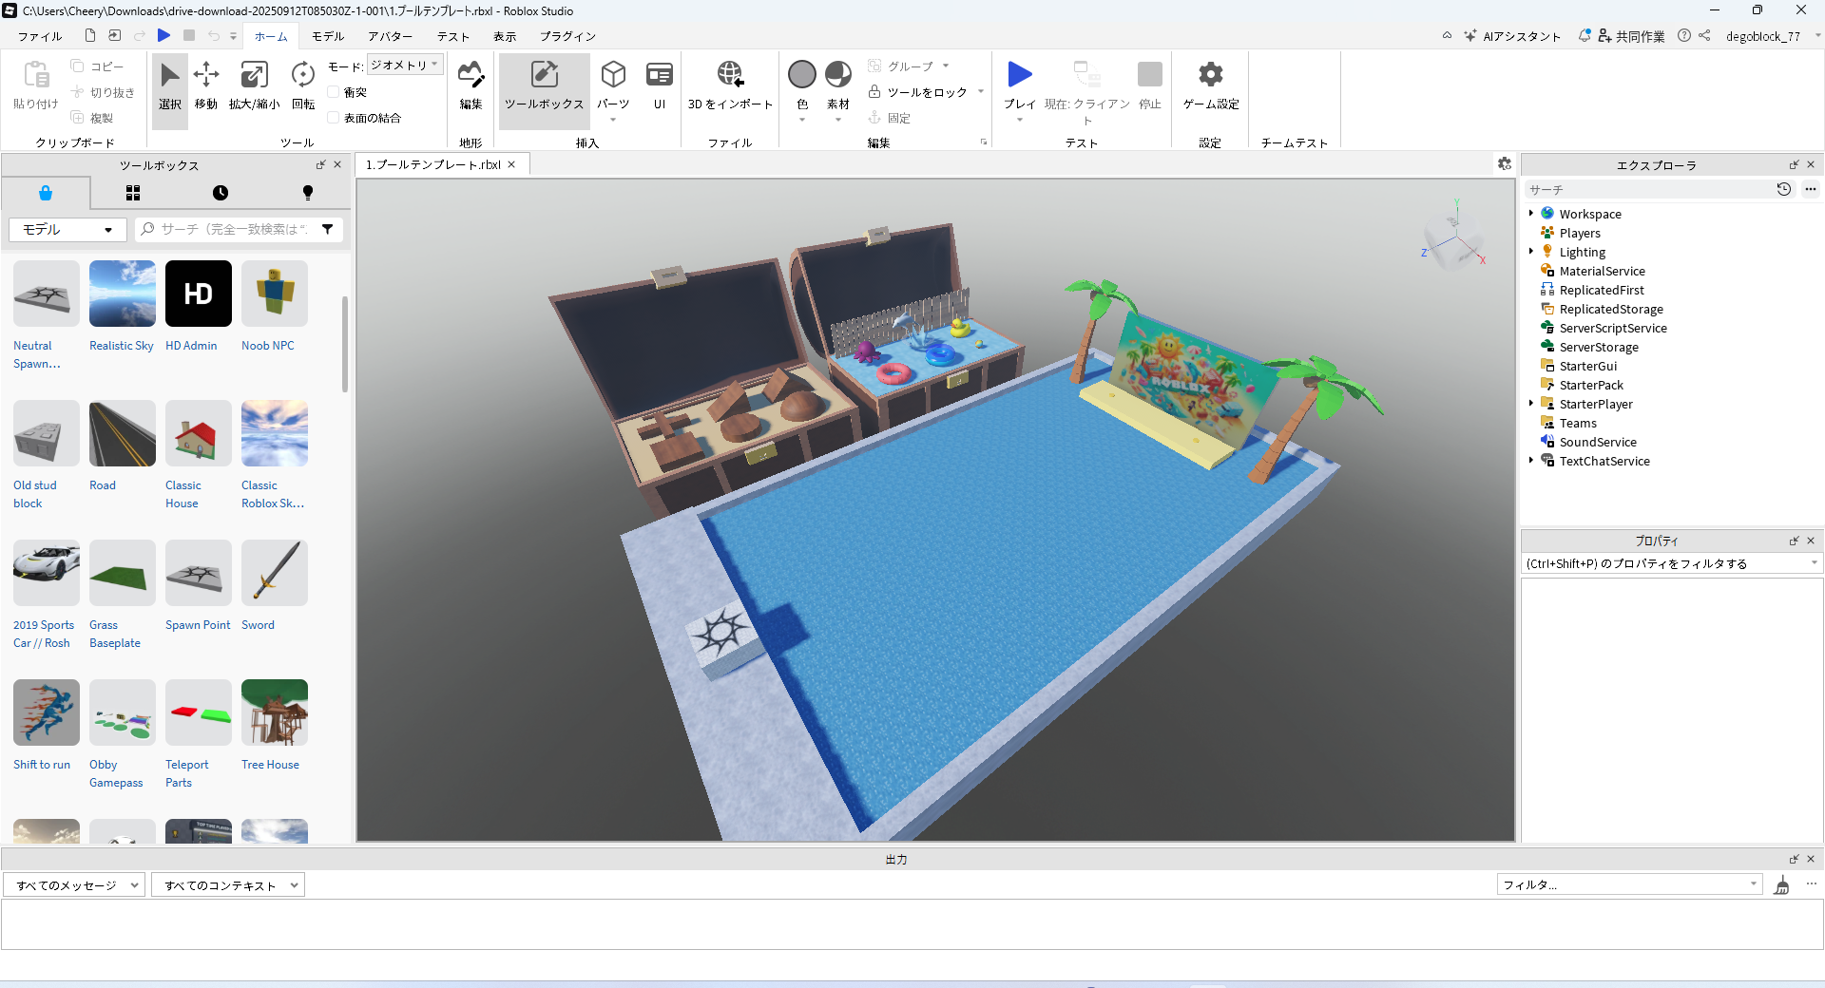1825x988 pixels.
Task: Toggle the join surfaces (表面の結合) checkbox
Action: 334,118
